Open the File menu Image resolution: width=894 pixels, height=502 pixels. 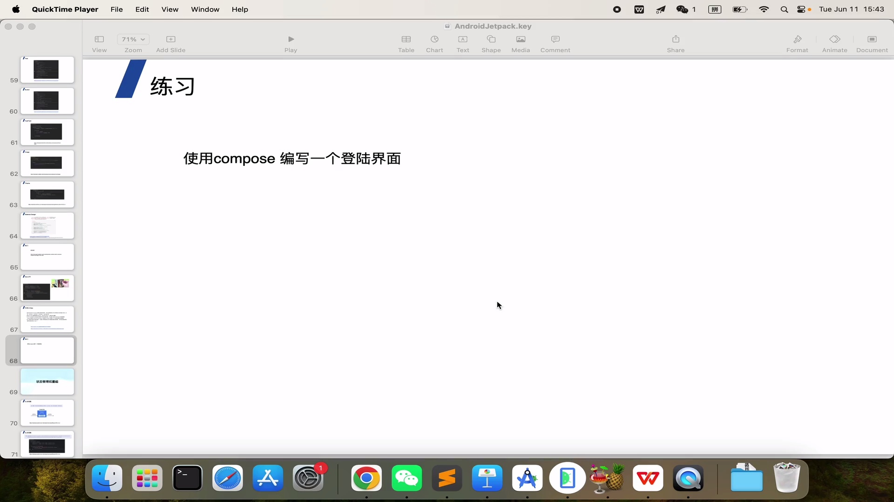[x=116, y=9]
